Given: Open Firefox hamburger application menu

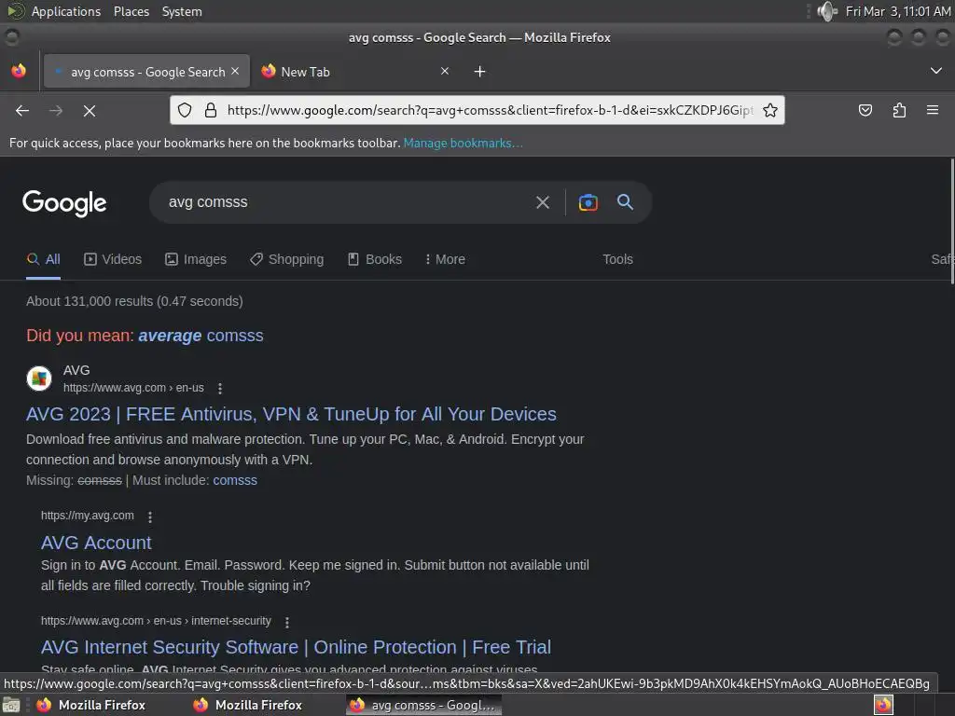Looking at the screenshot, I should [x=933, y=110].
